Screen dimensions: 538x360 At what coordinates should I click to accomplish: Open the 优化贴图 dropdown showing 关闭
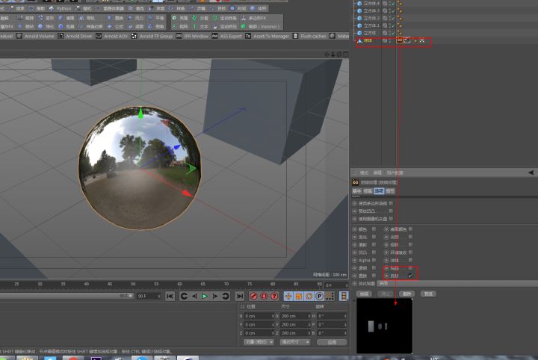point(383,284)
